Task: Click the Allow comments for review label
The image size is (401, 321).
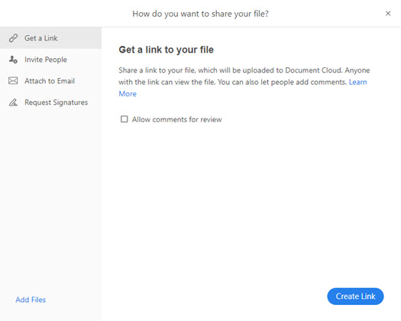Action: 176,119
